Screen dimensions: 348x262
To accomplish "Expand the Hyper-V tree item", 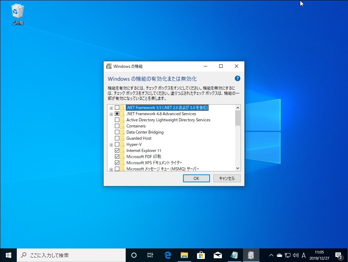I will pyautogui.click(x=111, y=144).
